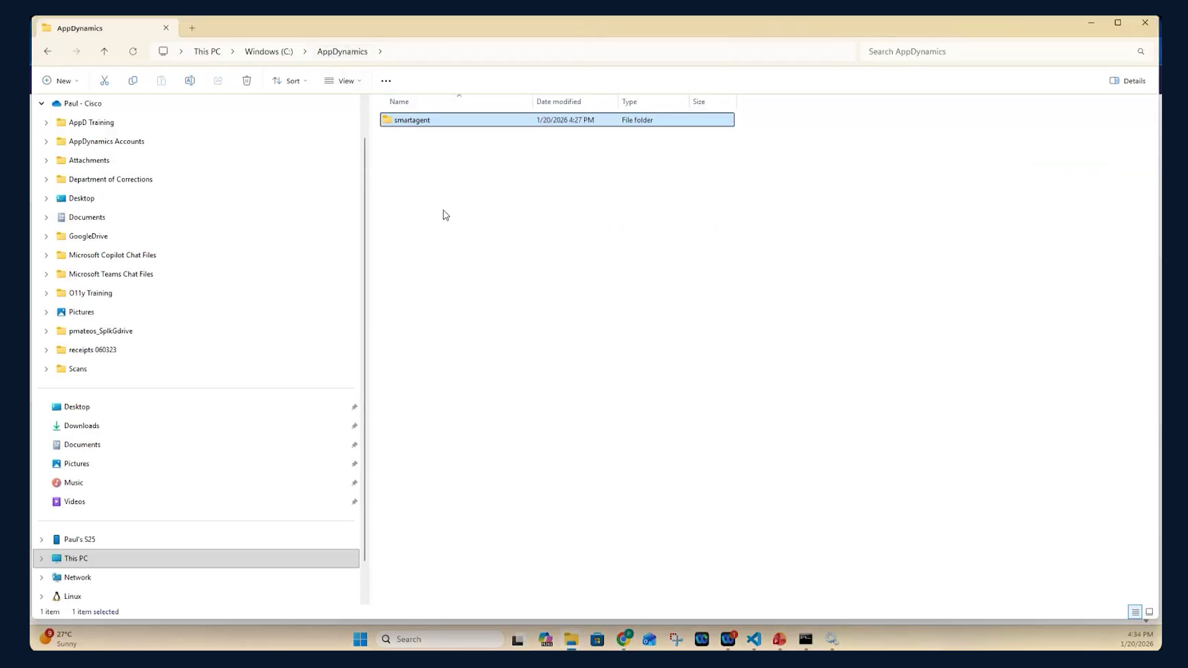Click the Delete trash icon
1188x668 pixels.
pos(246,80)
